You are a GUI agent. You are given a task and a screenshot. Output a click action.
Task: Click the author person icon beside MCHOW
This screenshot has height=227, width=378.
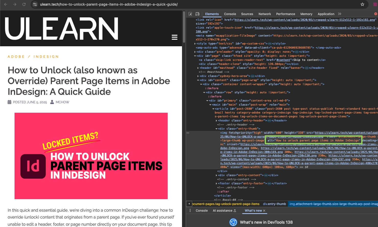52,102
